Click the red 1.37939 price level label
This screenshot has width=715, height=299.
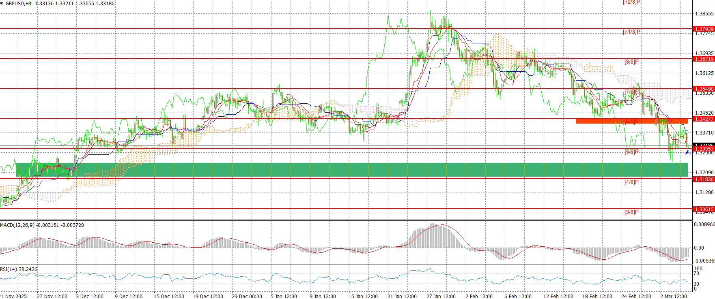[x=704, y=29]
